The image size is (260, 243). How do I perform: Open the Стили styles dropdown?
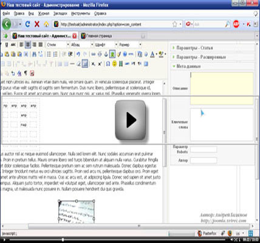pyautogui.click(x=58, y=44)
